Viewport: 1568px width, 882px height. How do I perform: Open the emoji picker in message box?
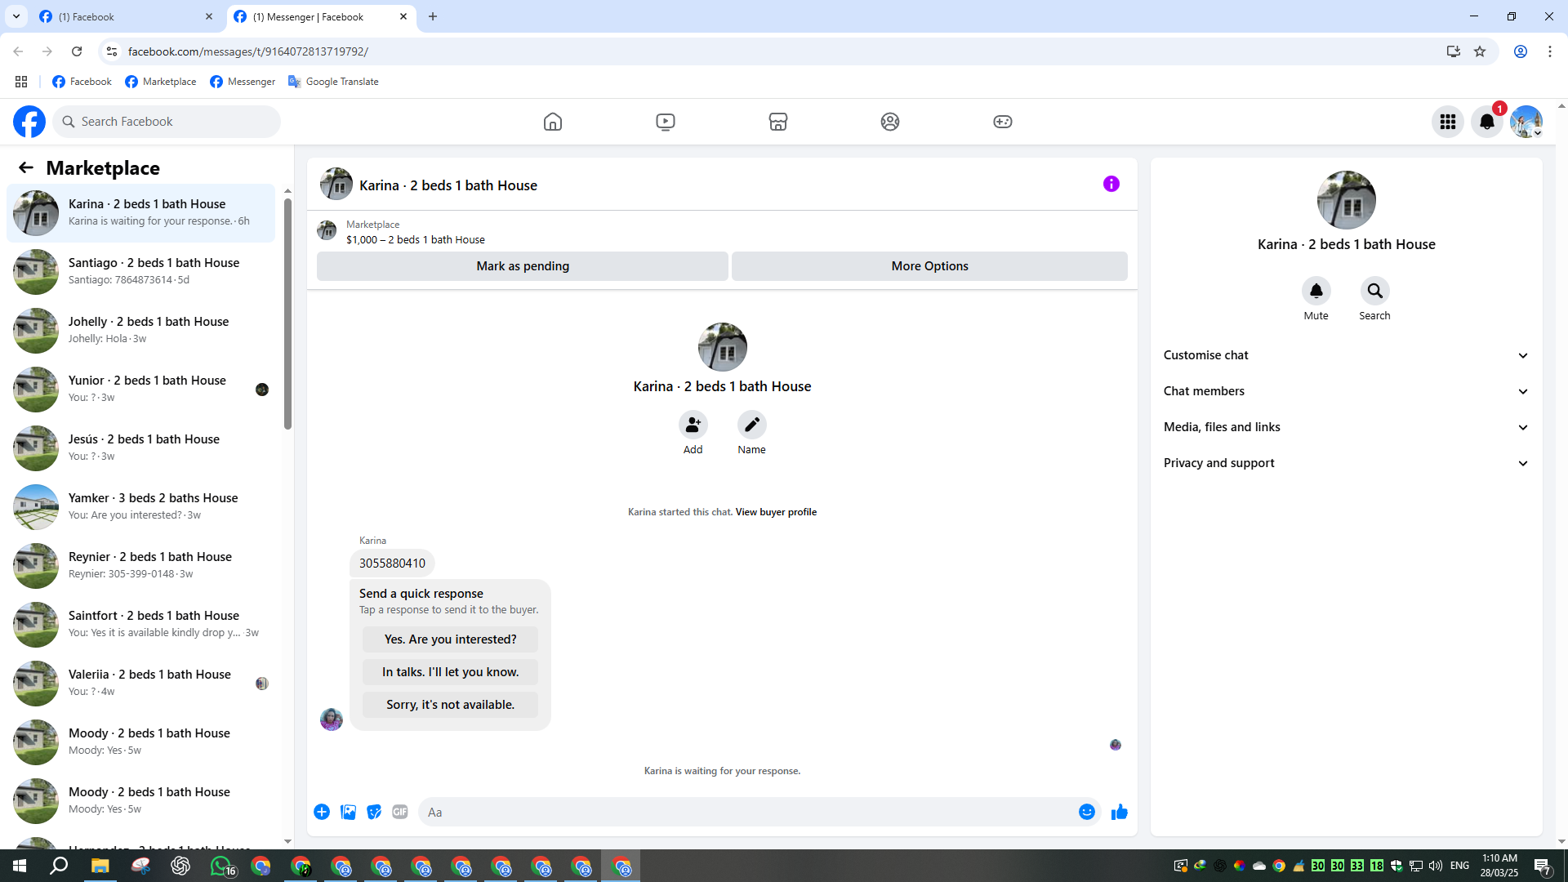(1086, 812)
